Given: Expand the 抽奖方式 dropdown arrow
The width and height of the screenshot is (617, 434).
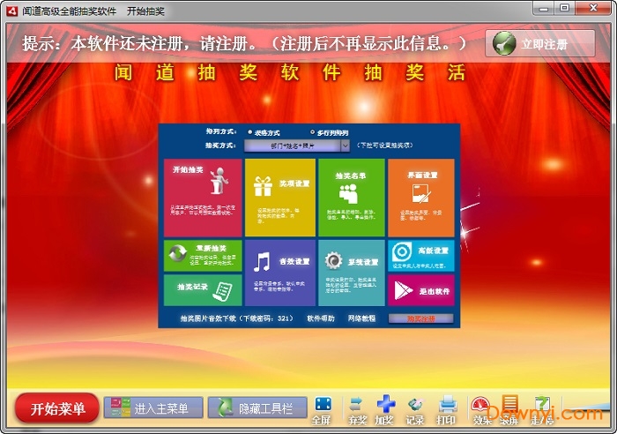Looking at the screenshot, I should 345,146.
